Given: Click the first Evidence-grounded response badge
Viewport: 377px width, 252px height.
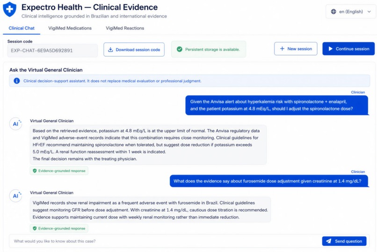Looking at the screenshot, I should 59,171.
